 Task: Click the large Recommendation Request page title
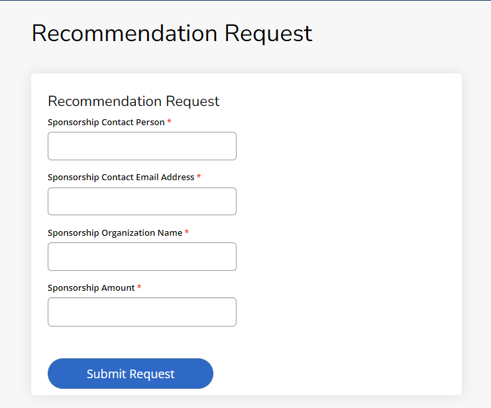tap(172, 33)
